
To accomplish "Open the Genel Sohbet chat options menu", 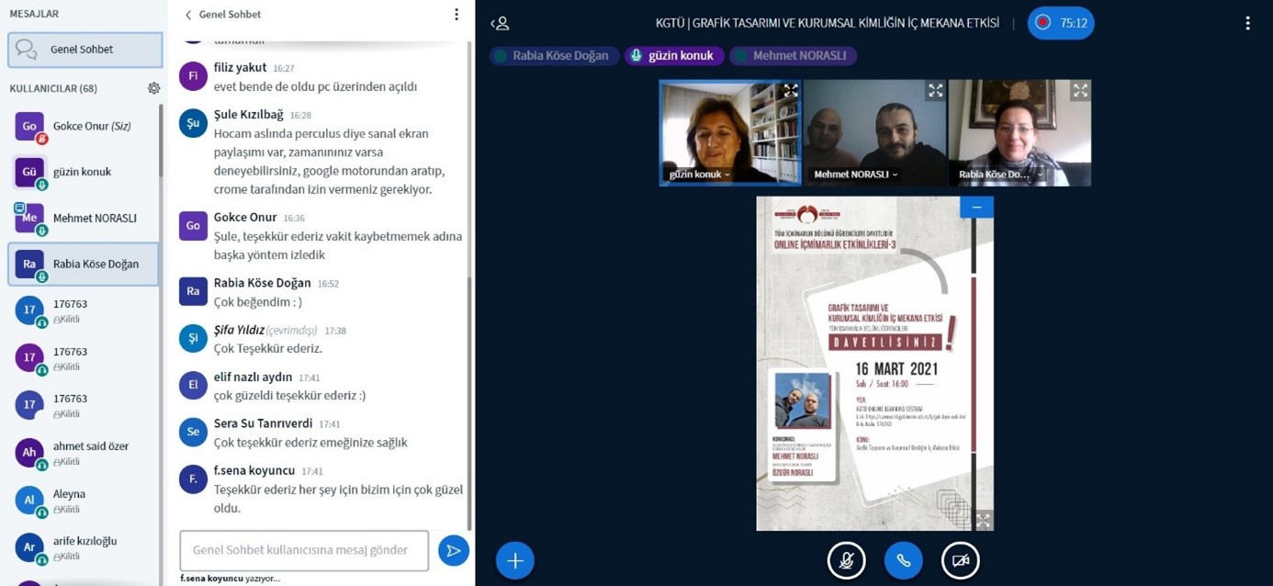I will coord(456,15).
